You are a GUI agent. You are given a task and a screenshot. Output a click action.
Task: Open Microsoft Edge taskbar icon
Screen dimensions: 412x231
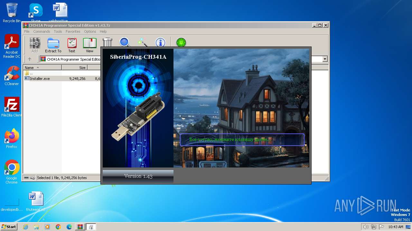tap(69, 227)
